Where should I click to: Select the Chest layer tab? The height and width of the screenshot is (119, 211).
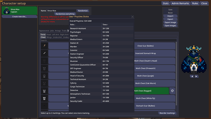(x=43, y=37)
